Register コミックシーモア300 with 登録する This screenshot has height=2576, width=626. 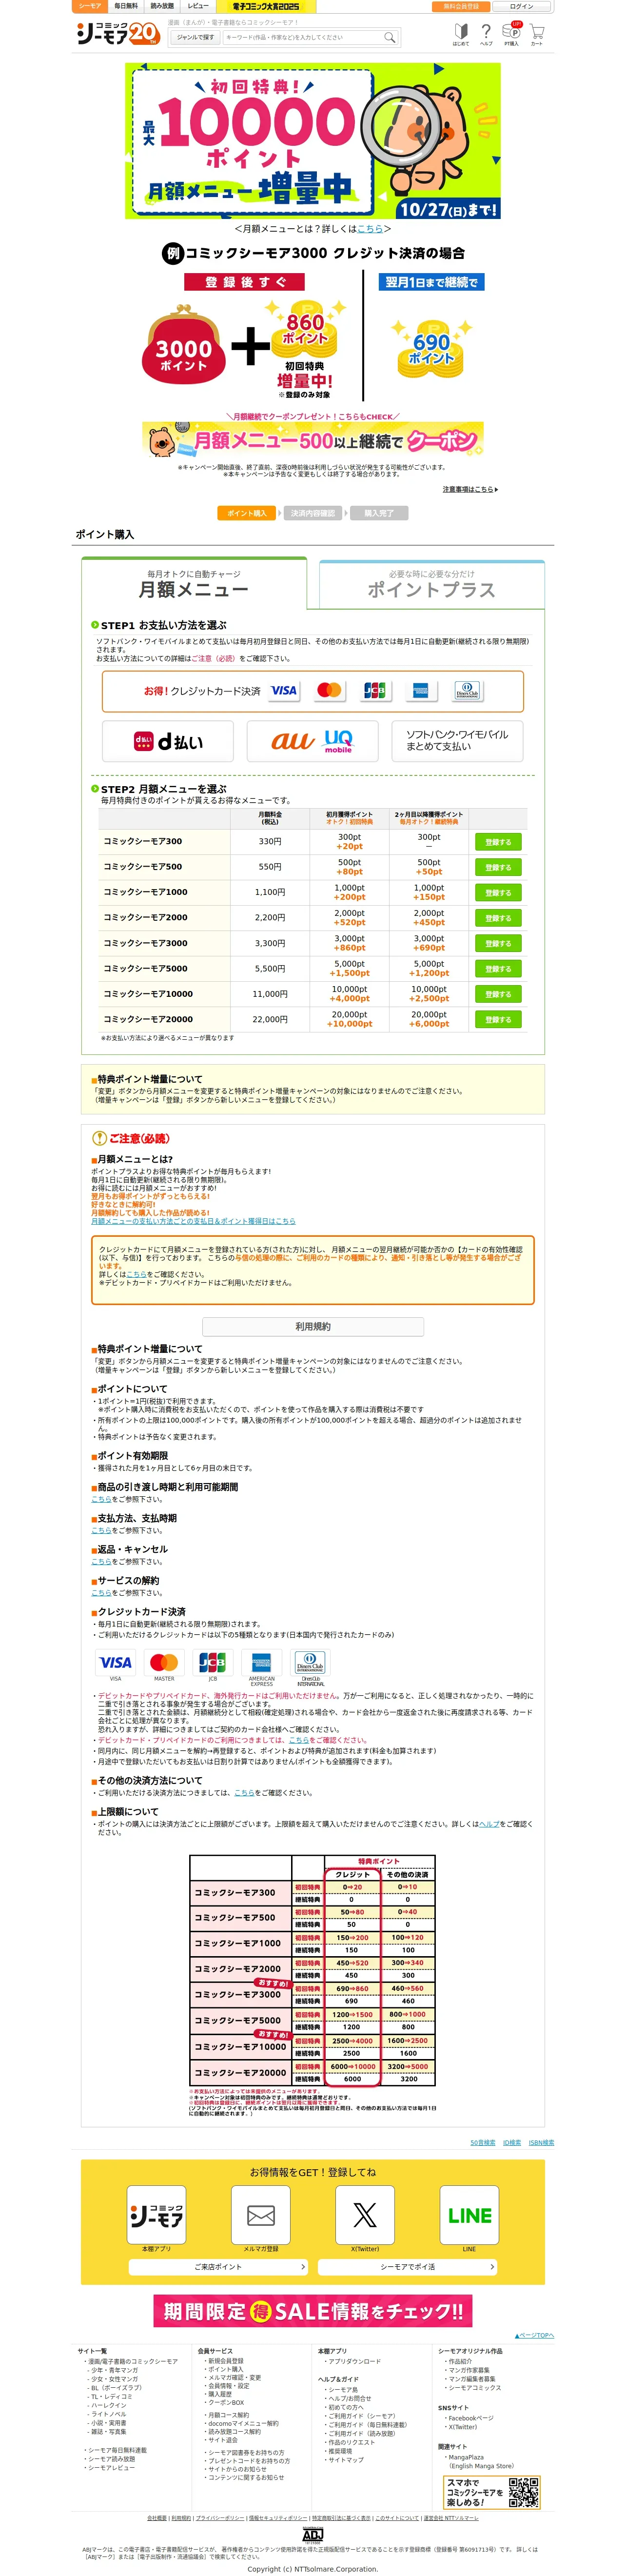tap(498, 842)
